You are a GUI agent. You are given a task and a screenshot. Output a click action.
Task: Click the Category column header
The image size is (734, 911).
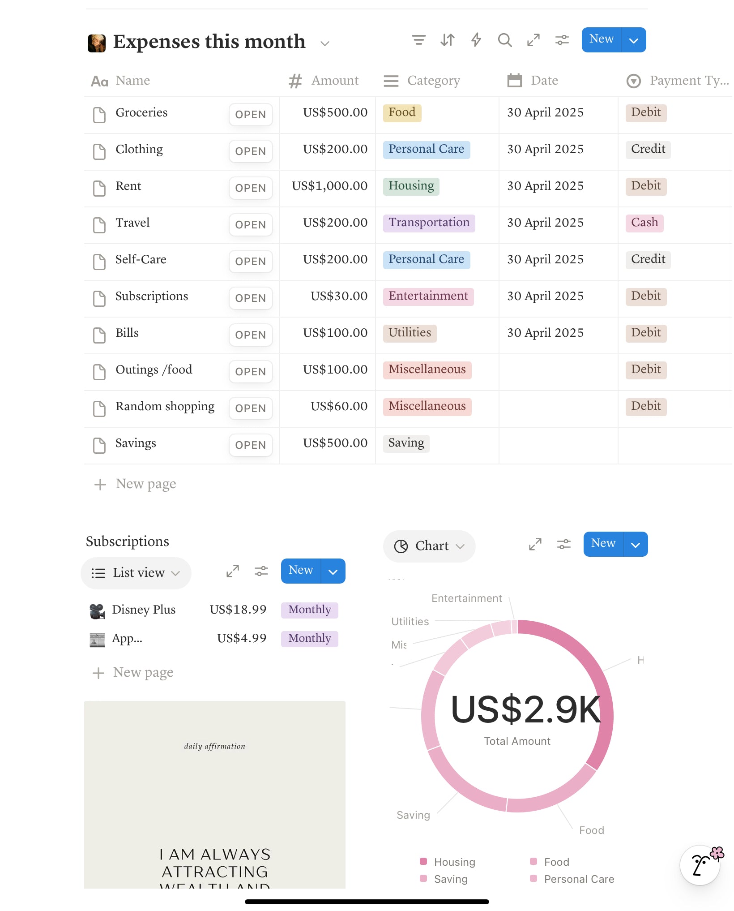click(433, 81)
